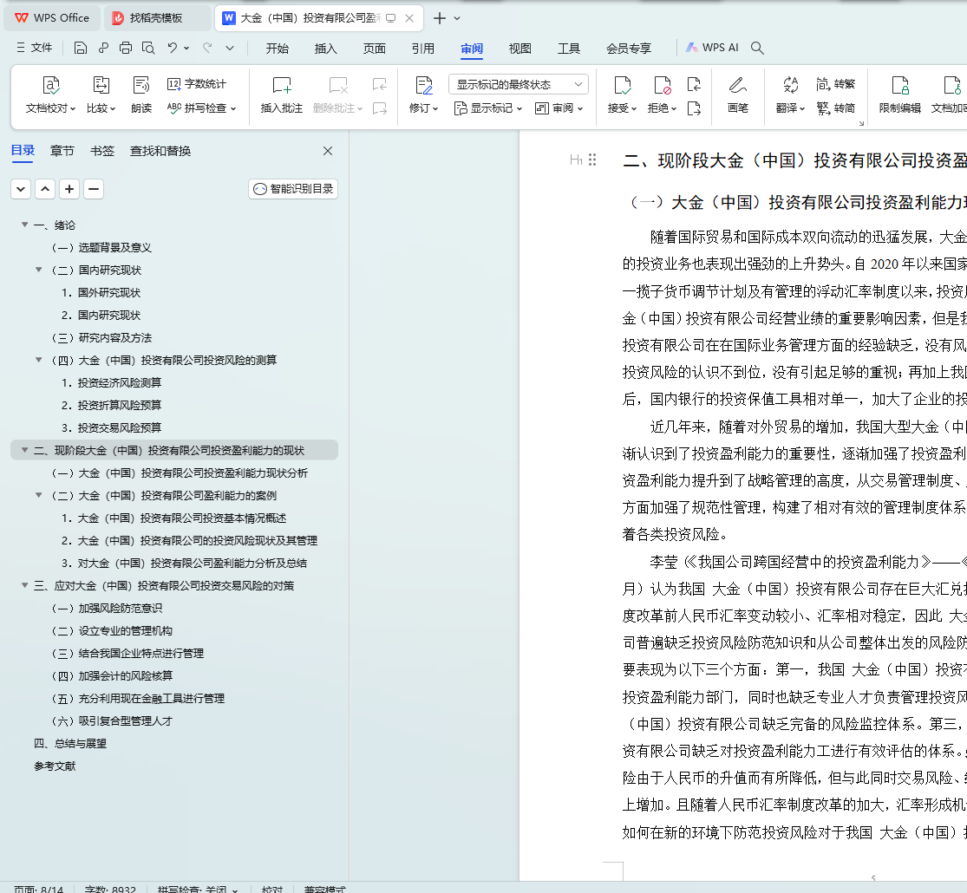Collapse the (二) 国内研究现状 outline node
The image size is (967, 893).
click(38, 270)
